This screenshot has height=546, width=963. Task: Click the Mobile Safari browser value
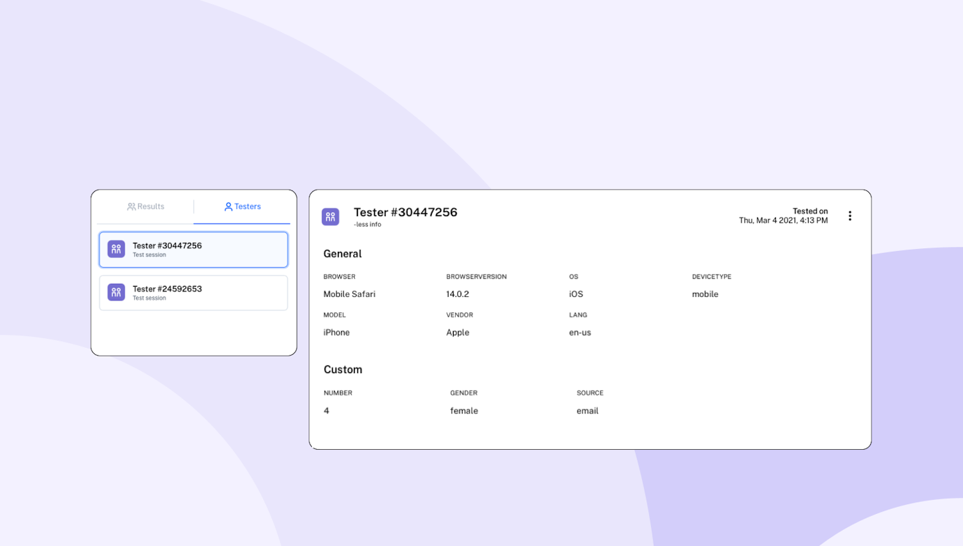click(x=350, y=294)
